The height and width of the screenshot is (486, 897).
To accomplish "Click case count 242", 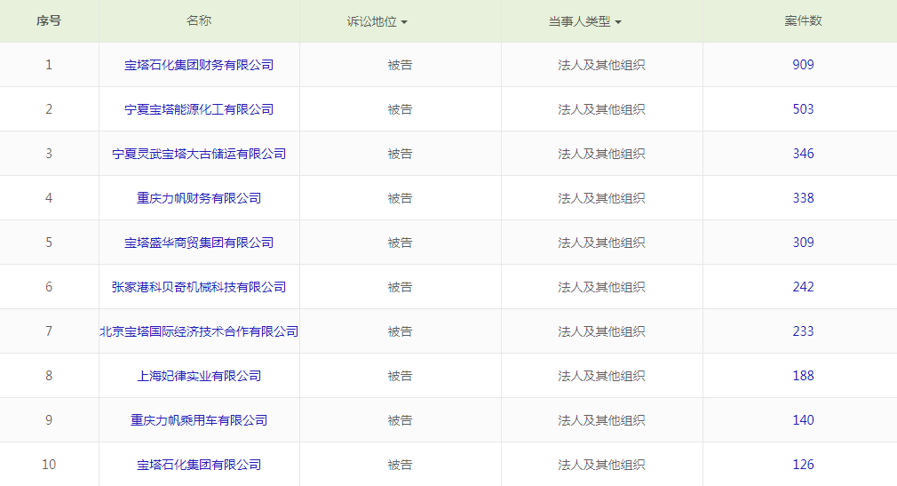I will coord(803,287).
